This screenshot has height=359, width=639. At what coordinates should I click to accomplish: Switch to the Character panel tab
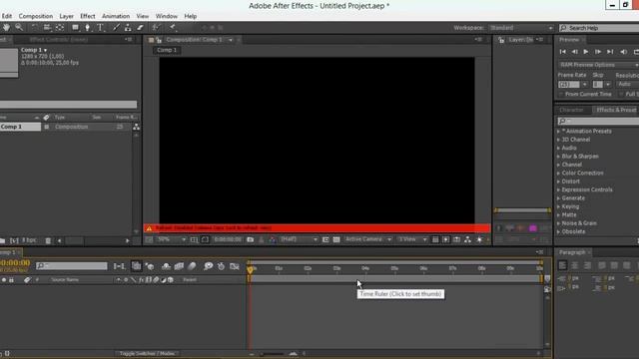pyautogui.click(x=571, y=110)
